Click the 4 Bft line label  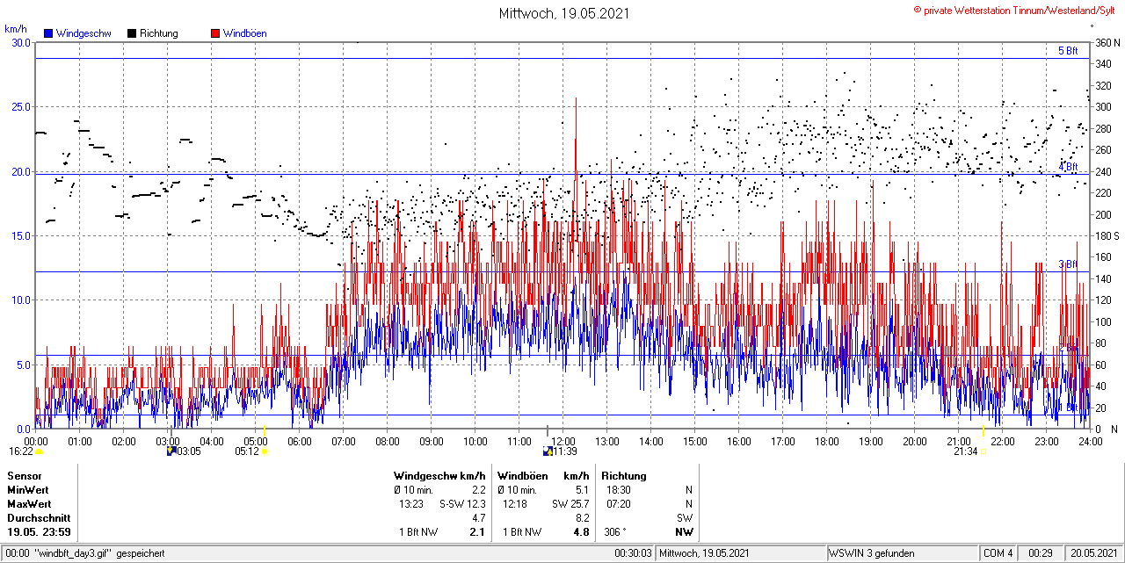pyautogui.click(x=1068, y=166)
